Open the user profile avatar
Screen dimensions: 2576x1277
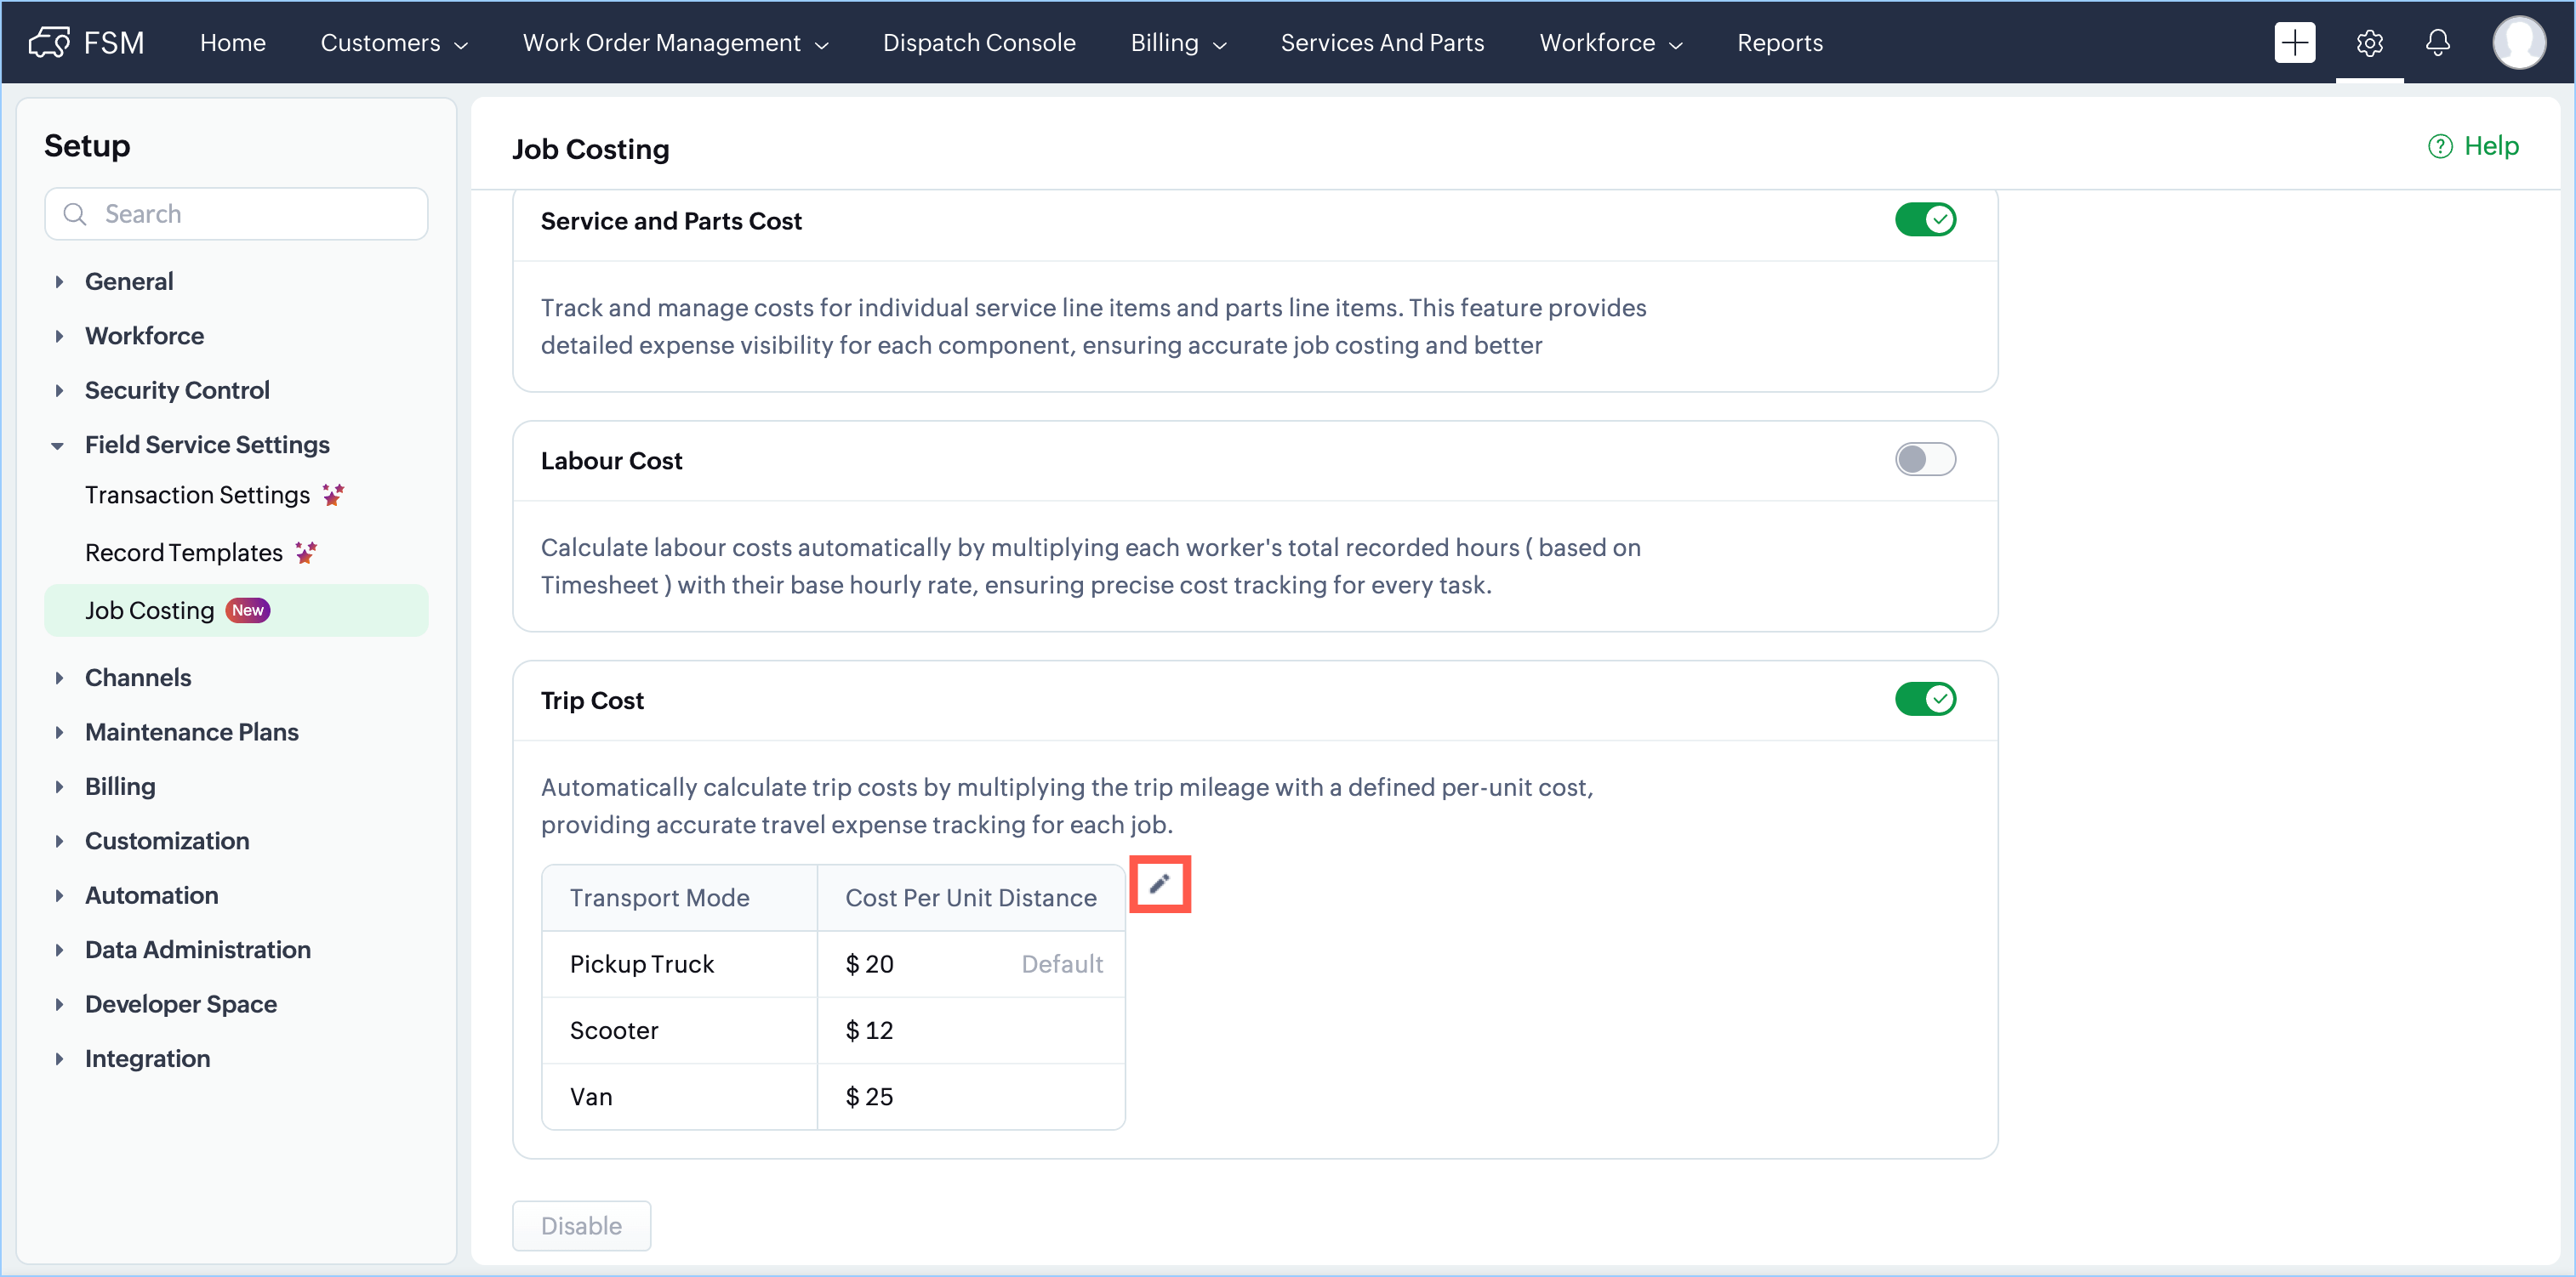coord(2518,43)
